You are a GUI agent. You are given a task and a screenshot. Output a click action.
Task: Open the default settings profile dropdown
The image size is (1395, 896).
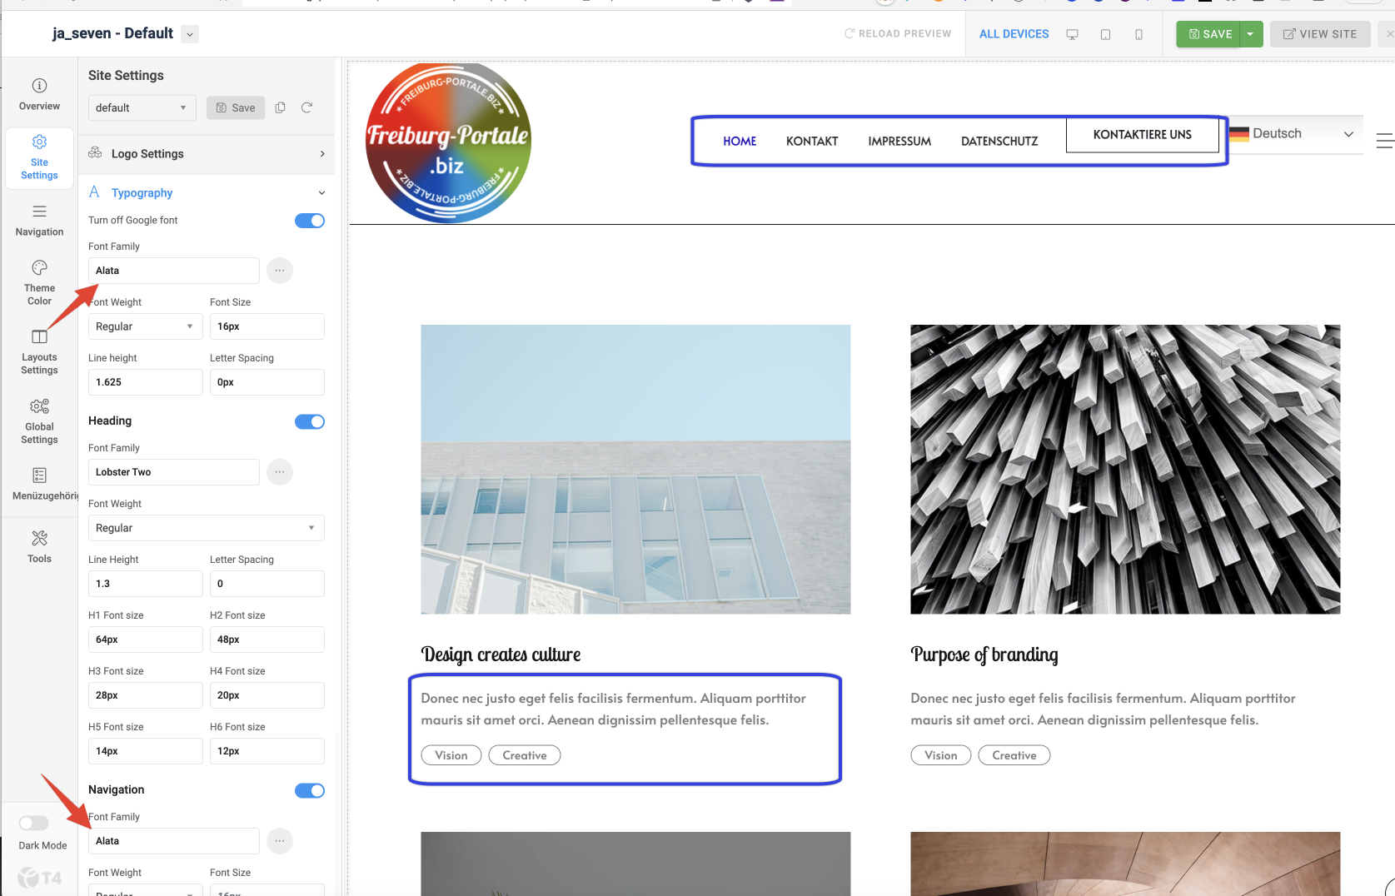click(x=142, y=107)
